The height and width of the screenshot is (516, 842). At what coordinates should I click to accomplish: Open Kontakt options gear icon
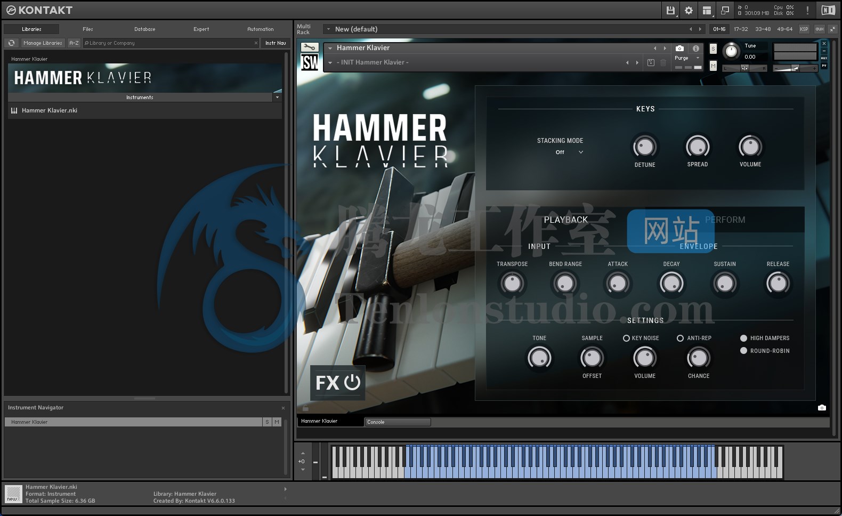click(689, 10)
